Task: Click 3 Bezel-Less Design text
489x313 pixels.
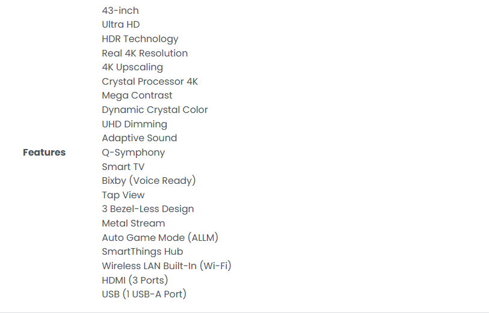Action: 148,209
